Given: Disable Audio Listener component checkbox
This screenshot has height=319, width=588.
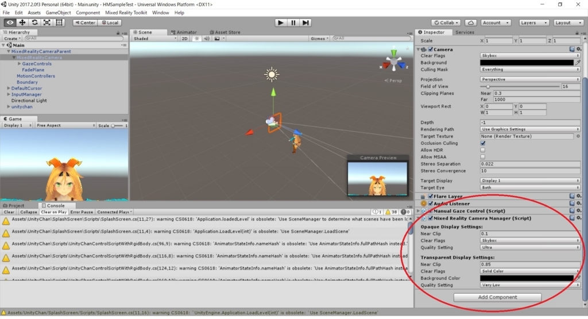Looking at the screenshot, I should [x=431, y=203].
